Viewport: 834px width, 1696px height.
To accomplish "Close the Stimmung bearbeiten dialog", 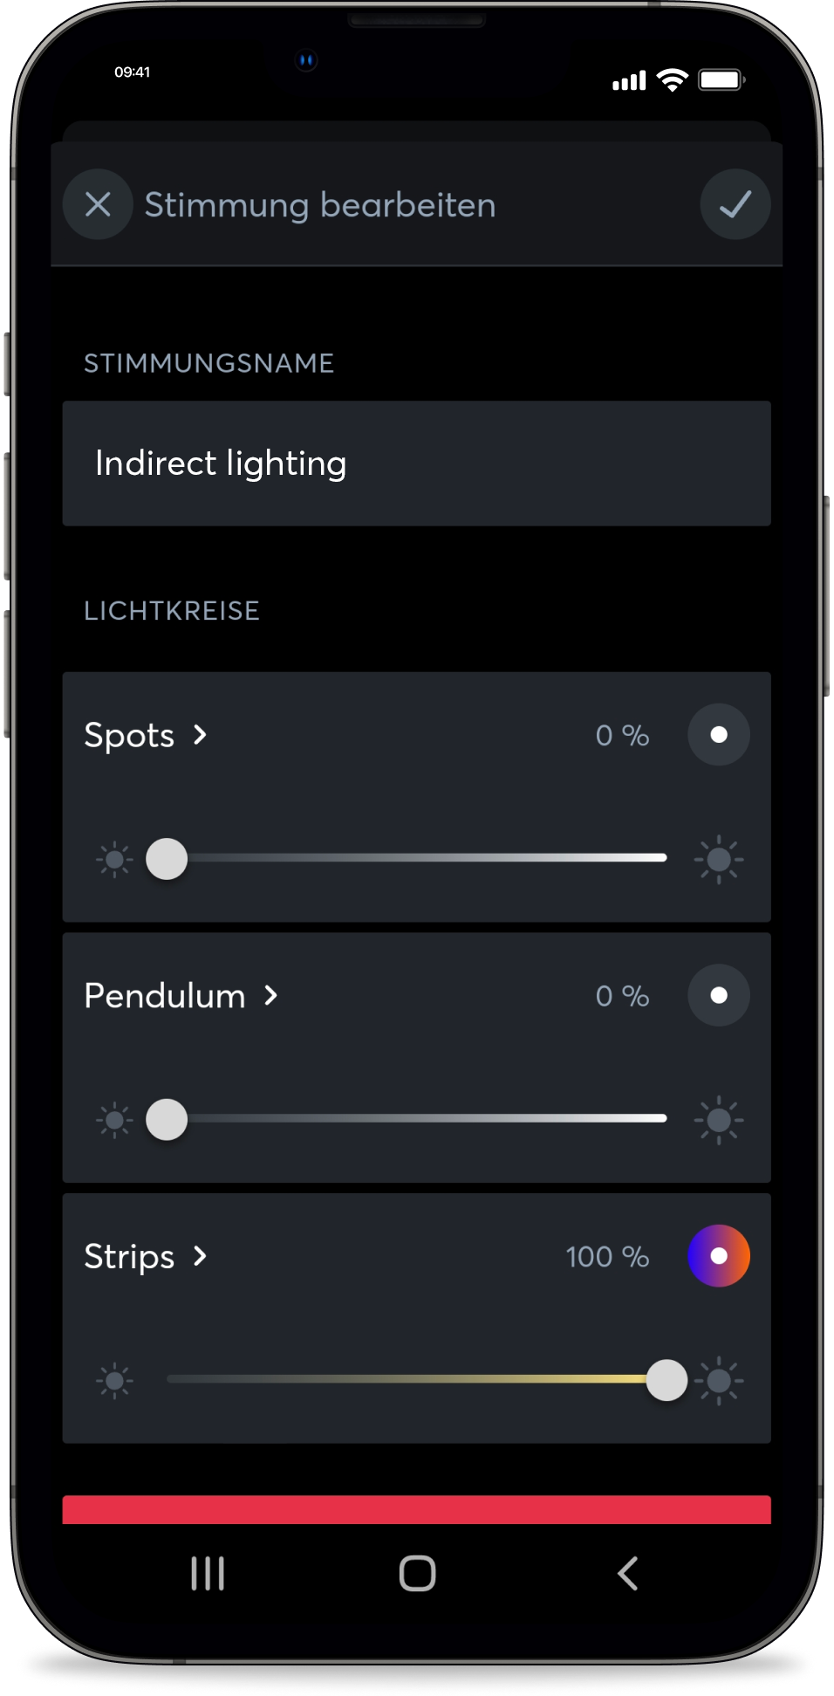I will point(98,204).
